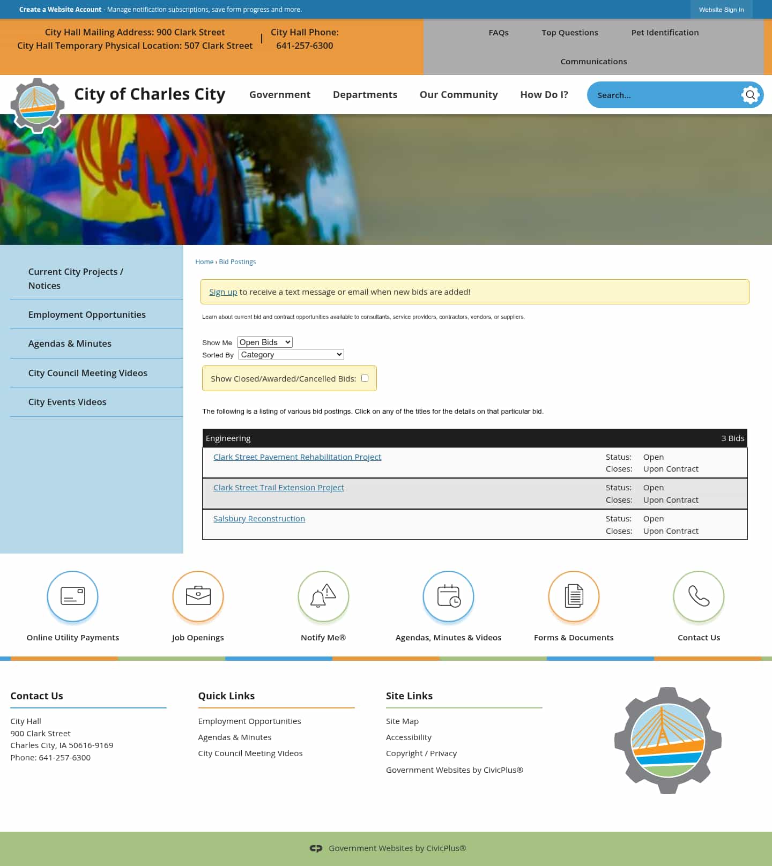
Task: Open the Online Utility Payments icon
Action: [x=73, y=596]
